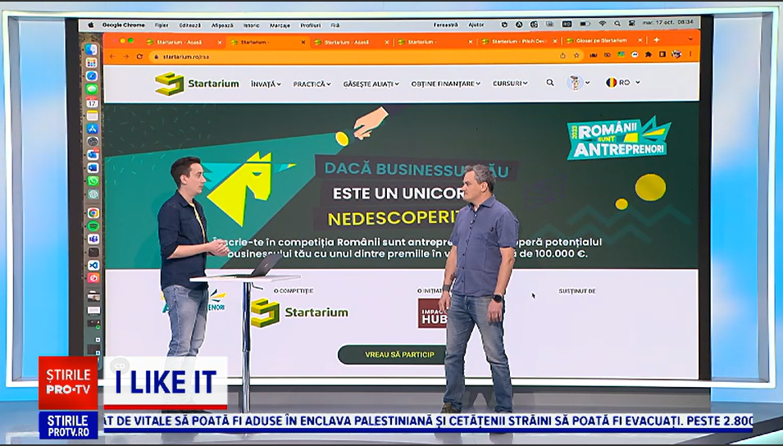Close the Startarium - Pitch Deck tab
Image resolution: width=783 pixels, height=446 pixels.
(x=553, y=40)
